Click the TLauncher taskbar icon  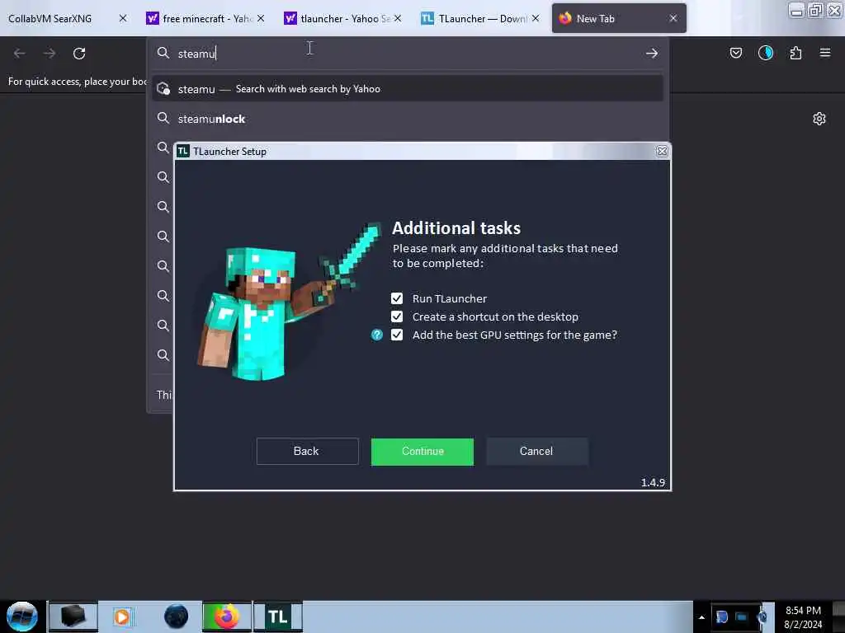point(278,617)
